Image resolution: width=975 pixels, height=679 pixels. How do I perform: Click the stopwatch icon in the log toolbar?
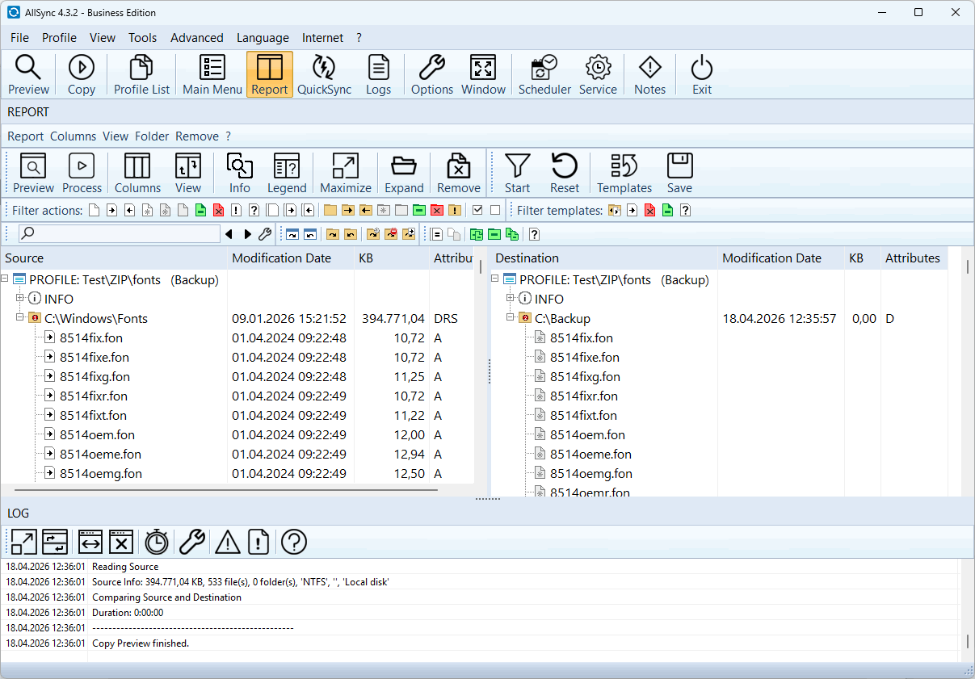point(156,542)
